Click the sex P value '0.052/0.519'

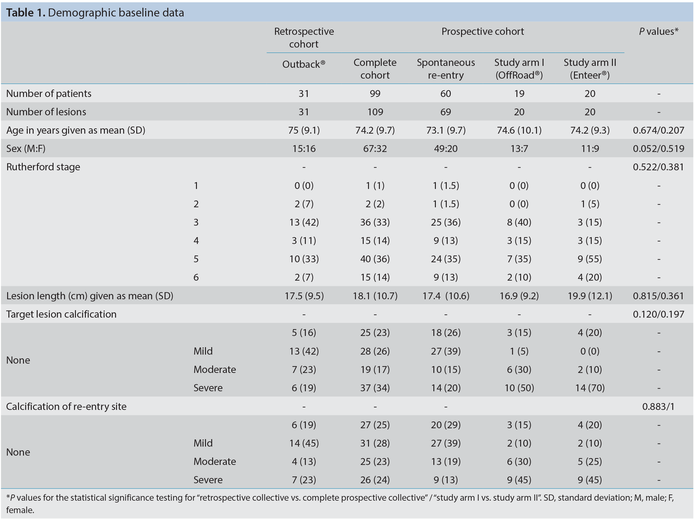point(659,148)
